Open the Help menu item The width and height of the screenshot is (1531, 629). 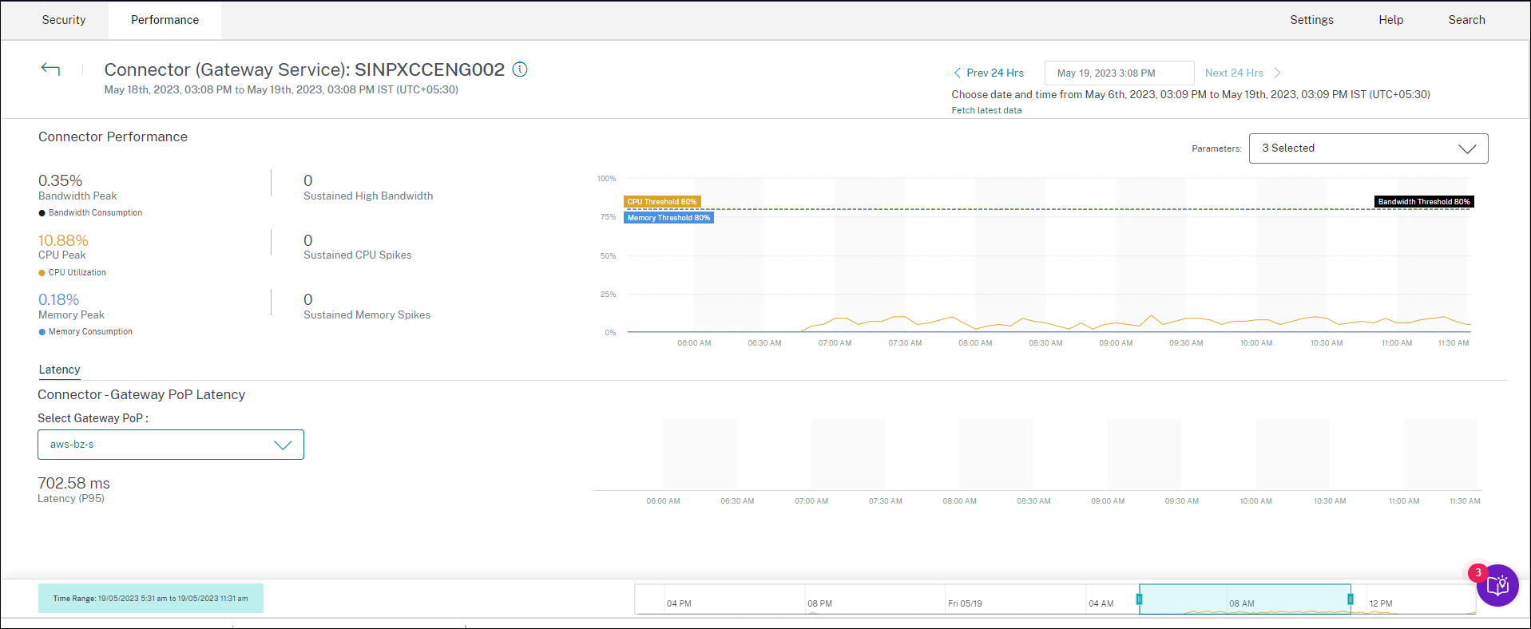[1390, 20]
